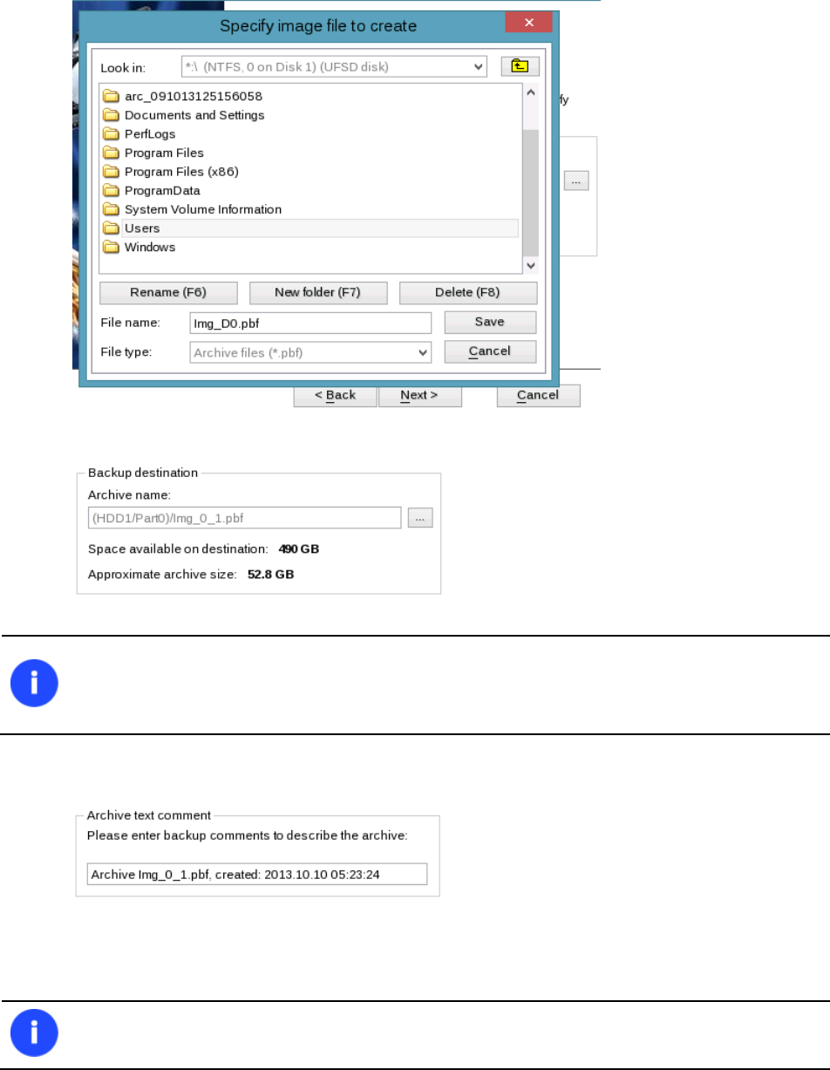Click the folder list scrollbar up arrow

(531, 92)
